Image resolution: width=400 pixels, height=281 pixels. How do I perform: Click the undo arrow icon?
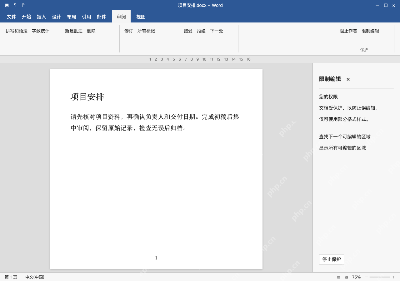tap(15, 5)
